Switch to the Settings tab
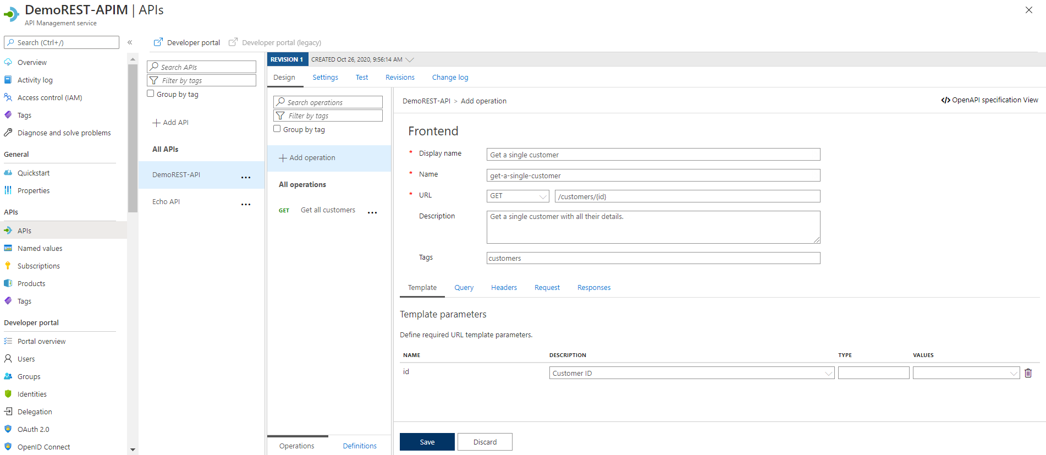 [325, 78]
